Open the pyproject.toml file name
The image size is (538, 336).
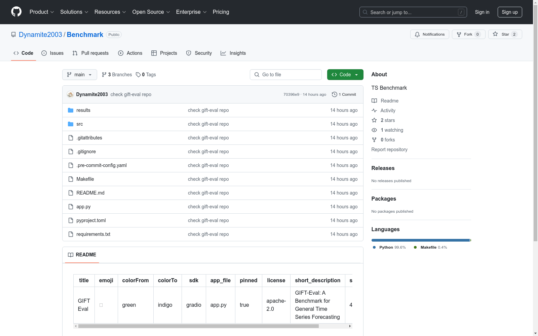pyautogui.click(x=91, y=220)
